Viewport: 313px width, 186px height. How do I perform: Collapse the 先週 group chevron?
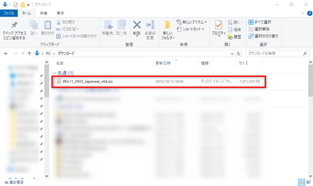(54, 73)
